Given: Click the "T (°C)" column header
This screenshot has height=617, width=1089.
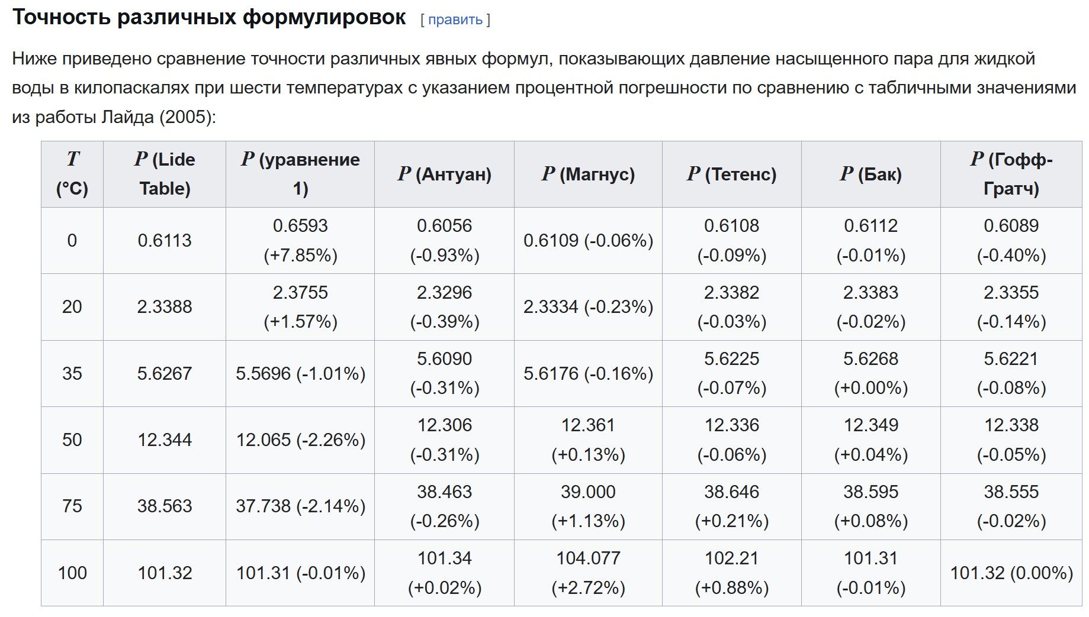Looking at the screenshot, I should [72, 174].
